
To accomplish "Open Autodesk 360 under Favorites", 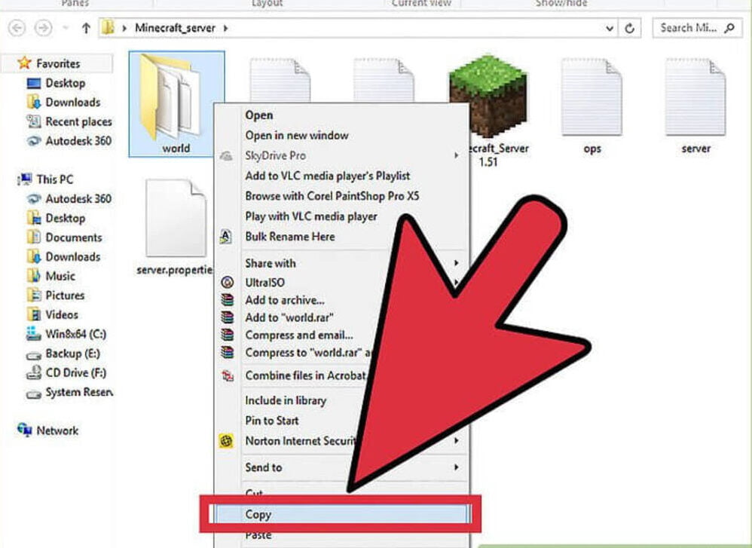I will coord(78,141).
